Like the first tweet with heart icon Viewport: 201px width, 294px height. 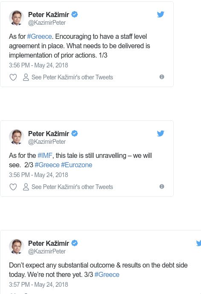tap(13, 77)
